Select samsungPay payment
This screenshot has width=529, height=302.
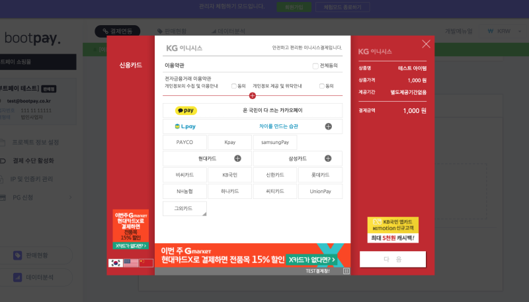pos(275,142)
